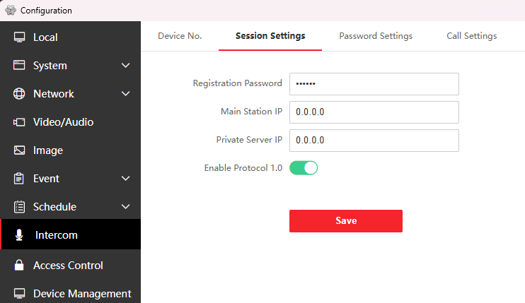The height and width of the screenshot is (303, 525).
Task: Click the Video/Audio camera icon
Action: point(20,122)
